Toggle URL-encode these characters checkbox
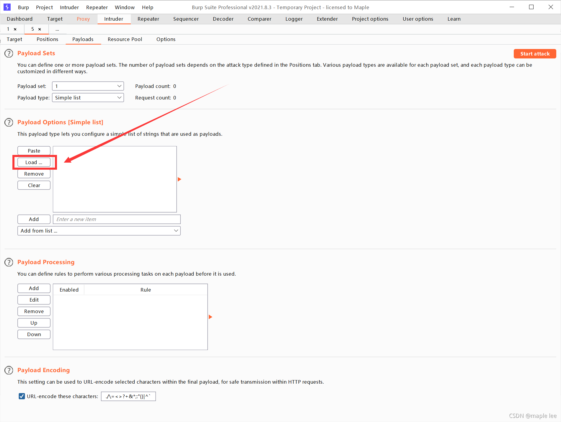This screenshot has width=561, height=422. click(22, 396)
